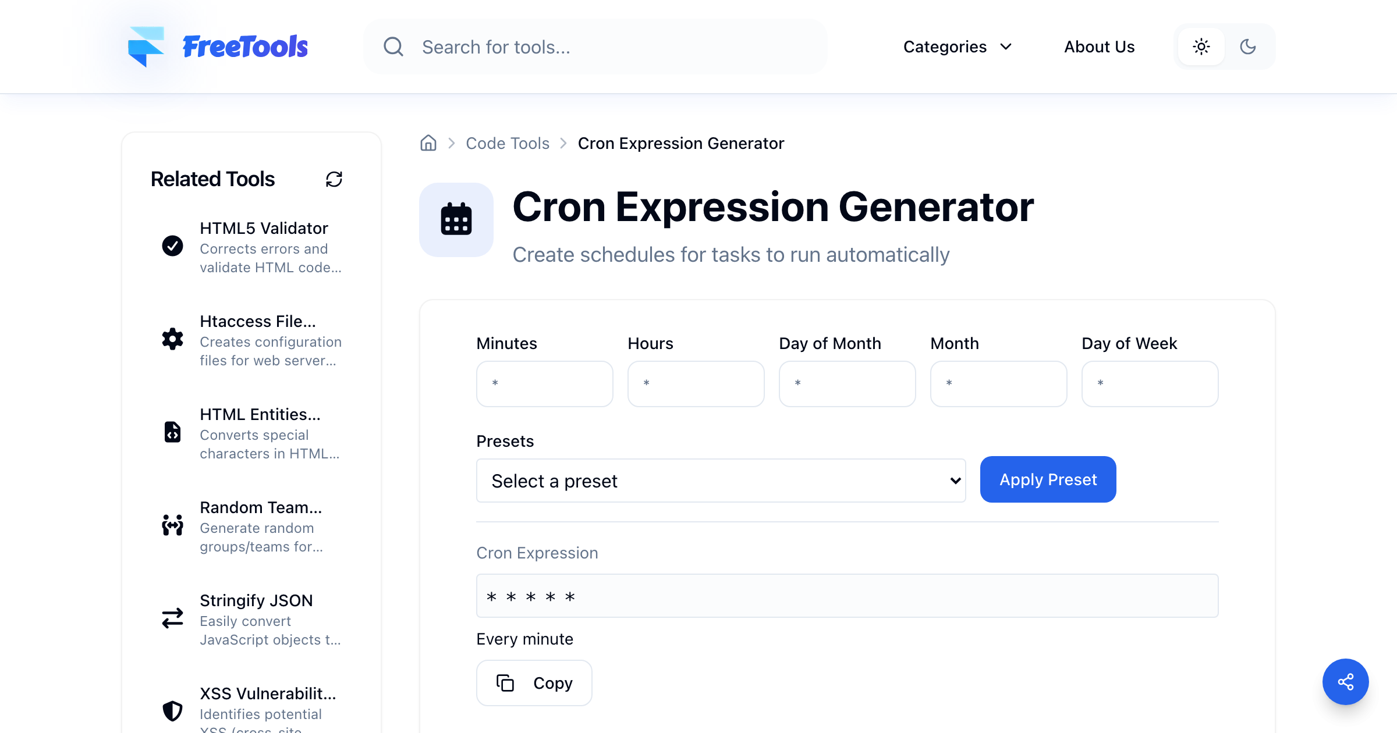
Task: Click the Day of Week input field
Action: 1150,384
